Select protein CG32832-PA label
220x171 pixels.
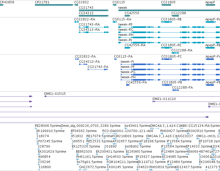coord(85,57)
